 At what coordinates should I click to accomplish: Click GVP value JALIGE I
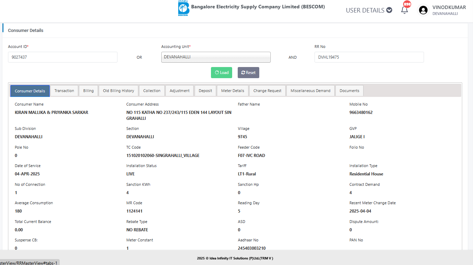(357, 137)
